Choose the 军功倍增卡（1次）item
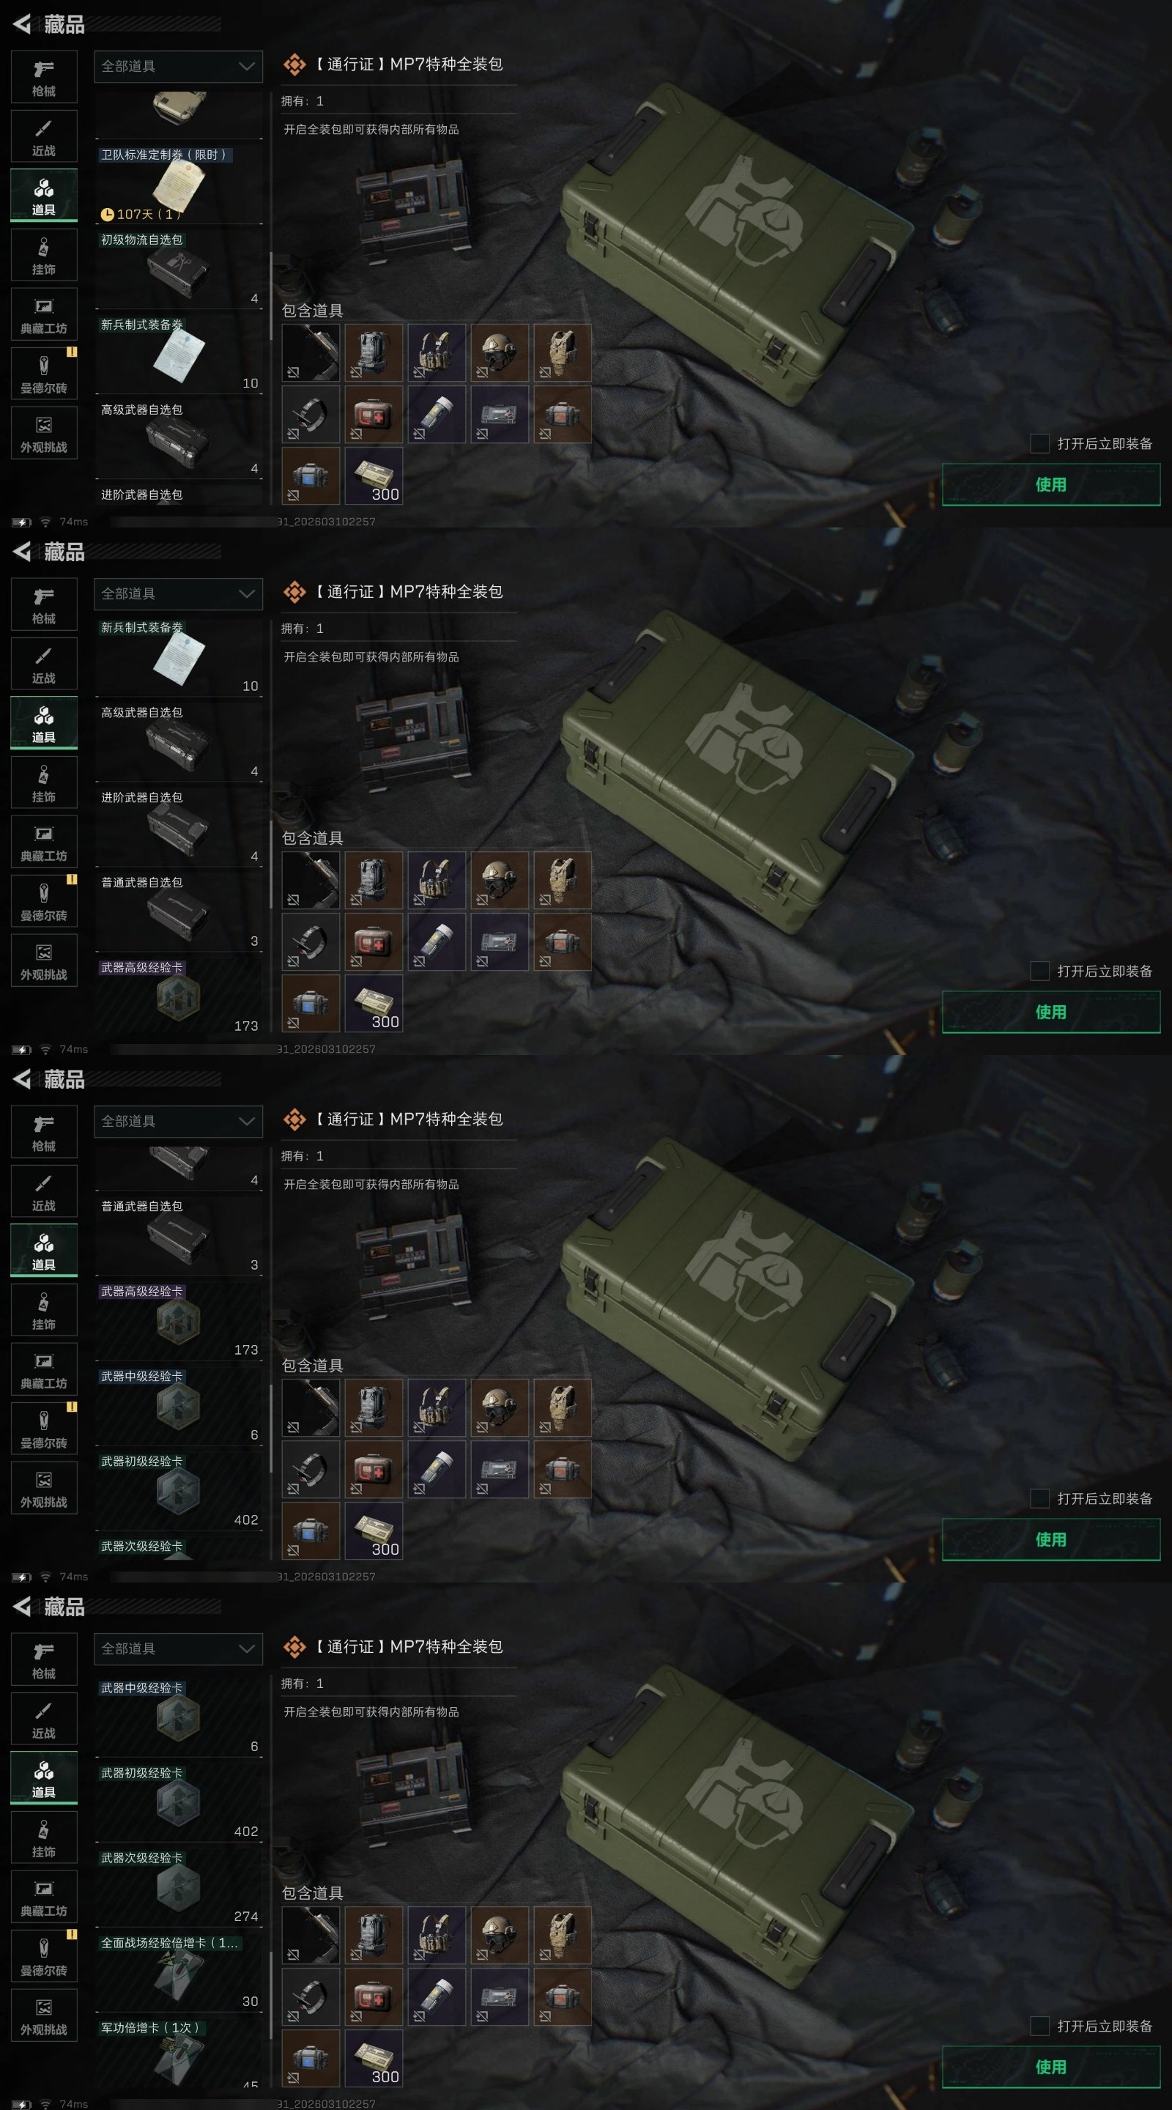The height and width of the screenshot is (2110, 1172). [179, 2054]
